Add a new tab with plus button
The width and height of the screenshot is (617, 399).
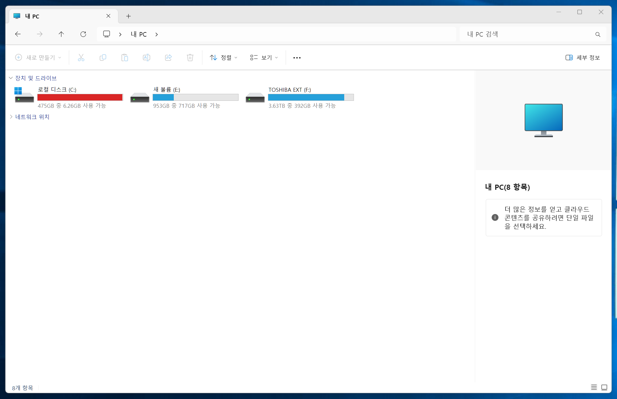pyautogui.click(x=128, y=16)
